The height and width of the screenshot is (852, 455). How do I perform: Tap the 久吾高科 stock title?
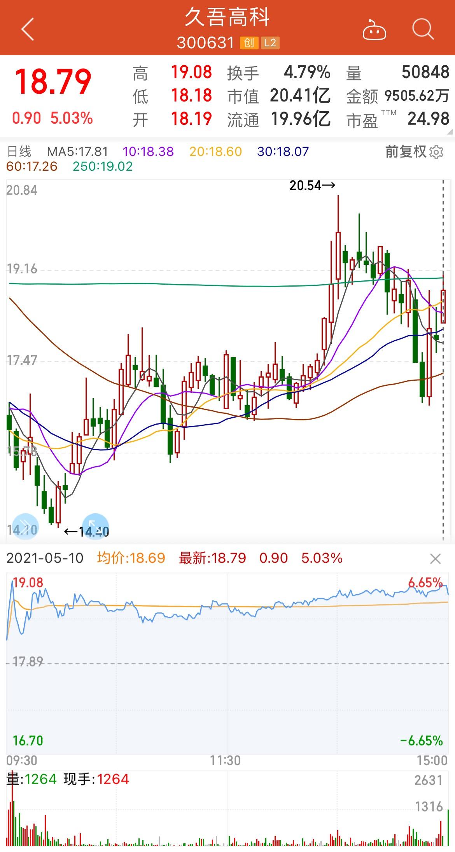[227, 17]
